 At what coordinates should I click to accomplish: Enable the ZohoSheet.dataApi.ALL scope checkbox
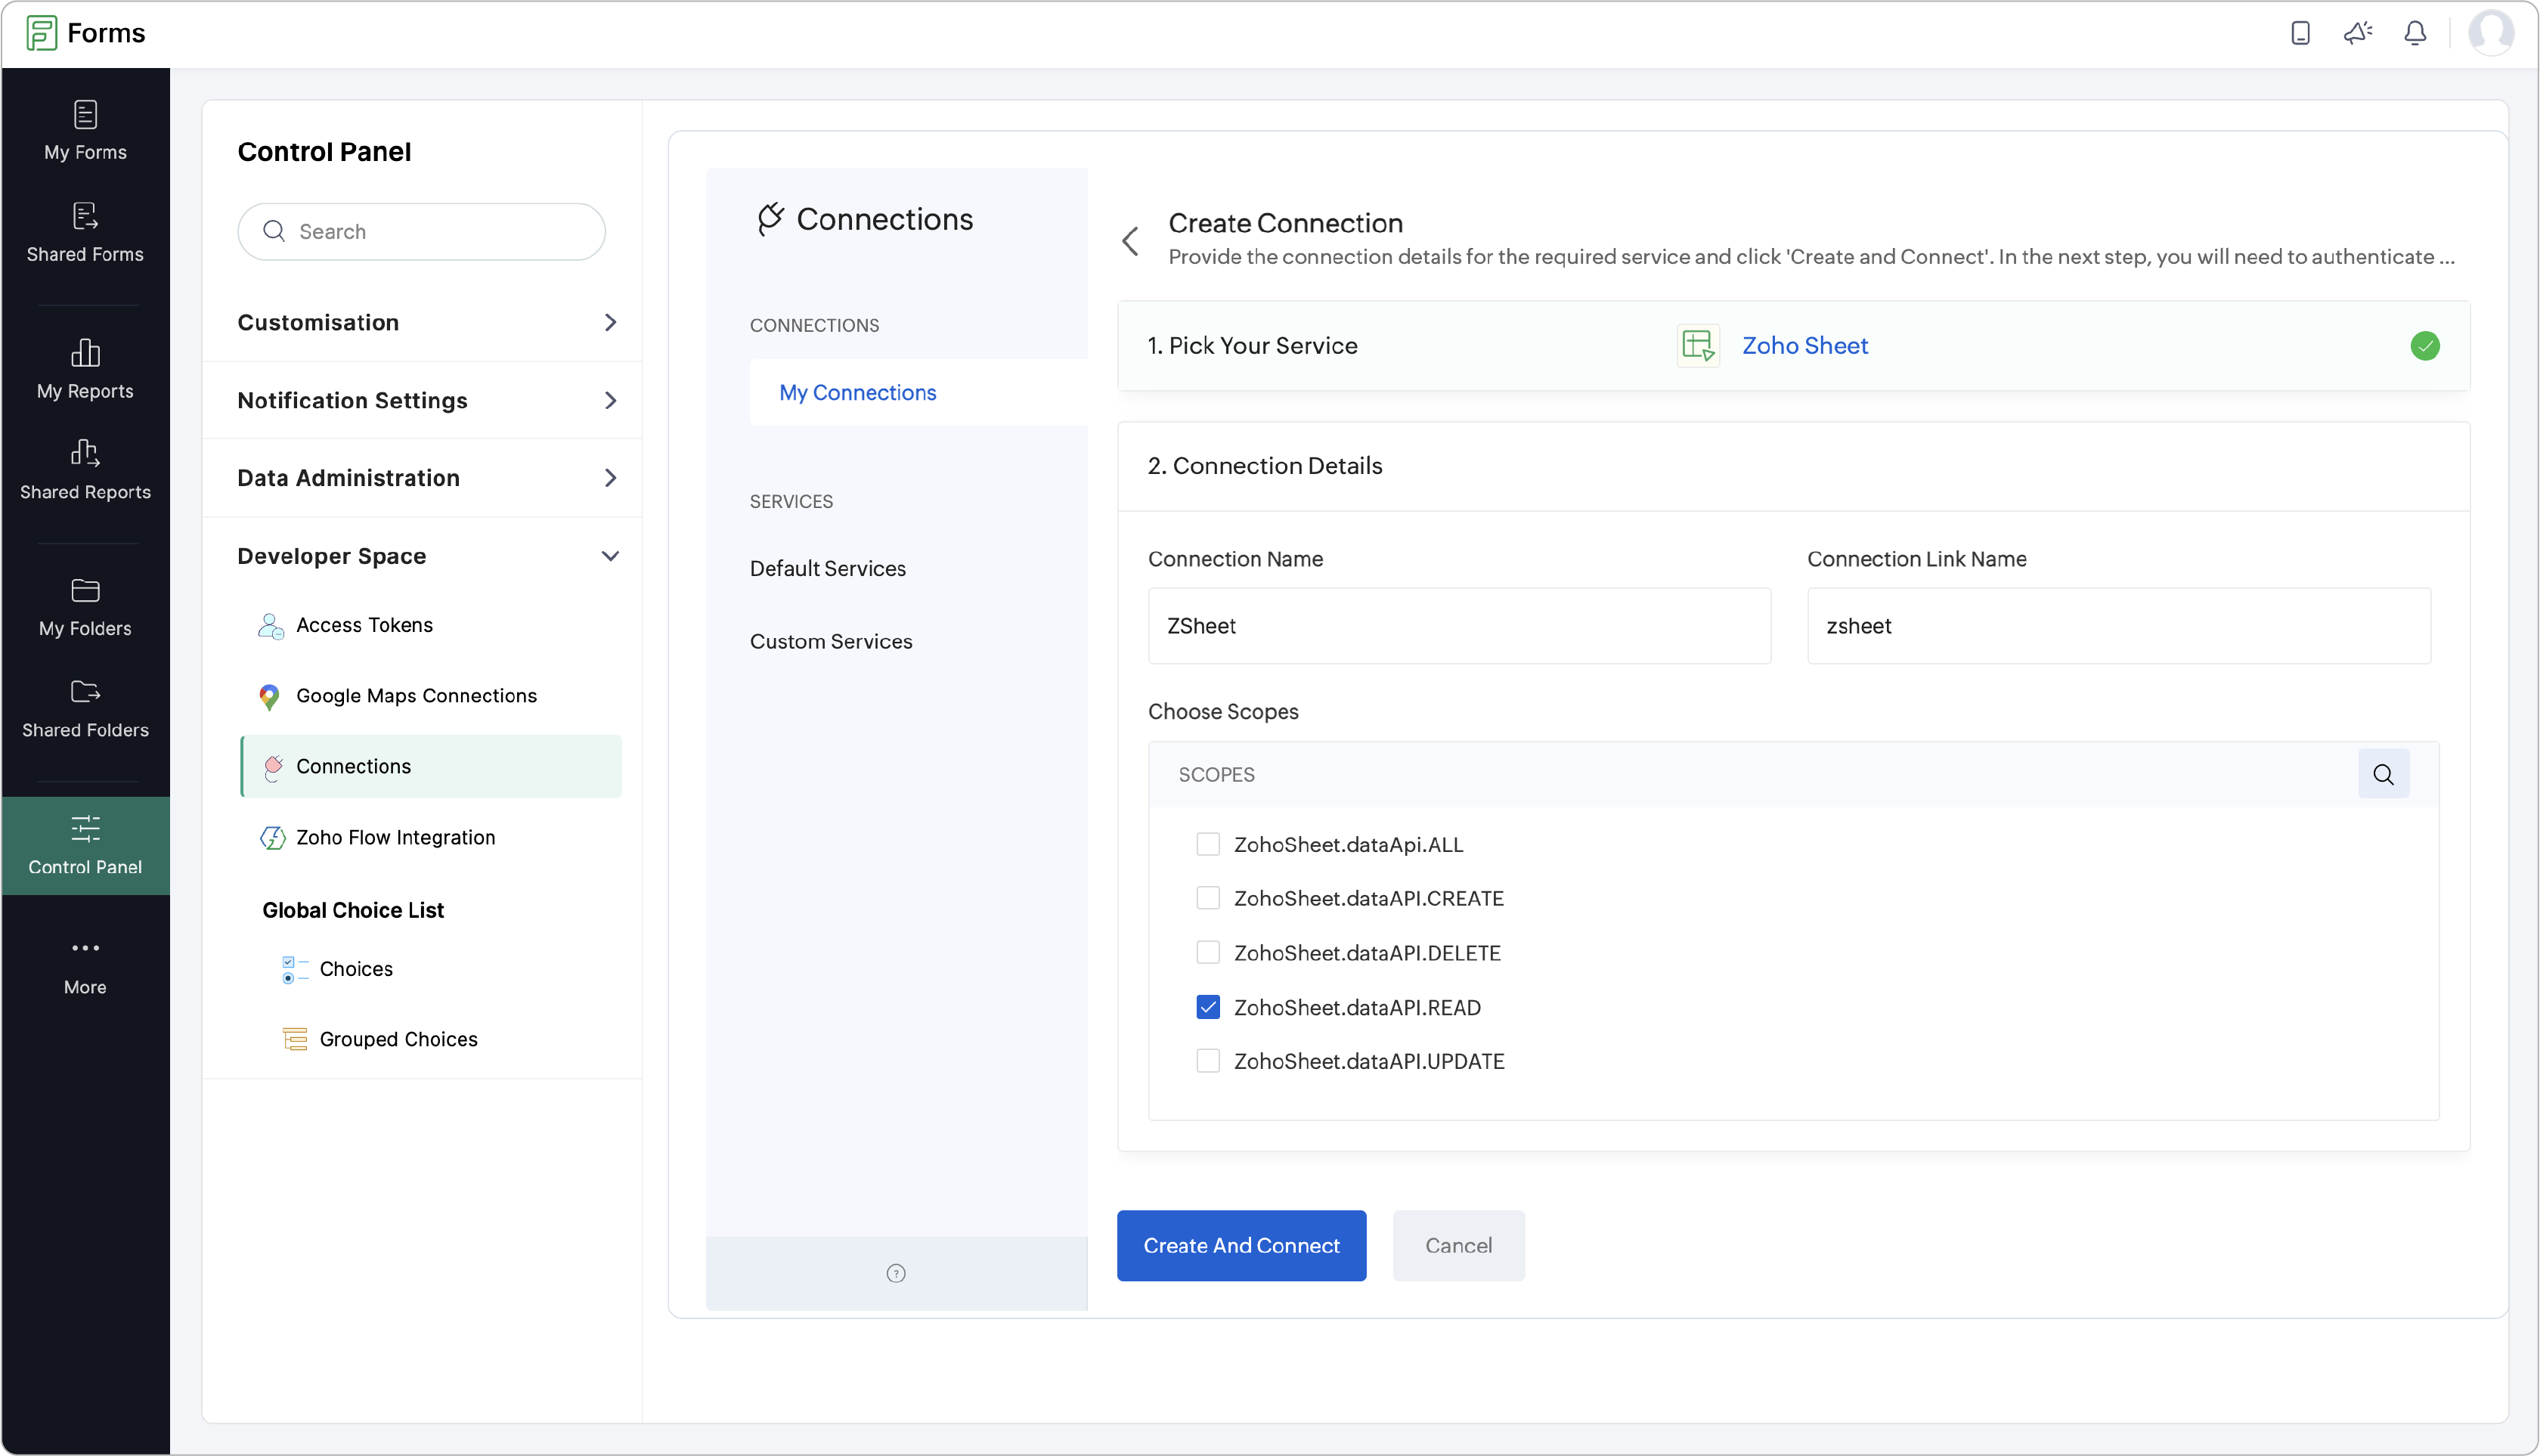pyautogui.click(x=1208, y=844)
